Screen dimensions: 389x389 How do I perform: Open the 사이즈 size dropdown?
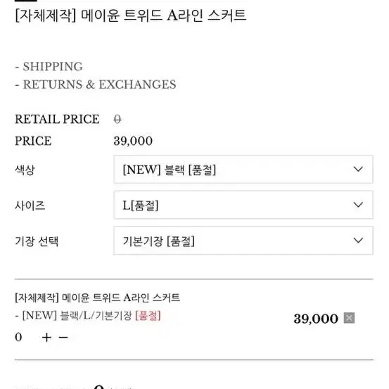click(x=243, y=205)
